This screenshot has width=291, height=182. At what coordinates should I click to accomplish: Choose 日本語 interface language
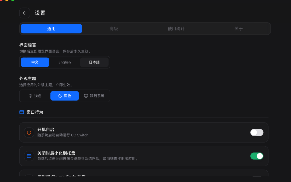[x=94, y=62]
